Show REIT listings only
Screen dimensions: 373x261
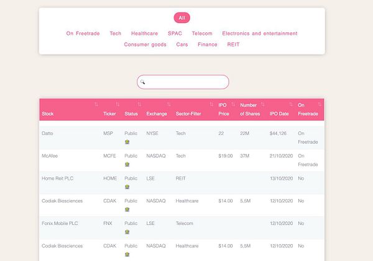coord(233,45)
